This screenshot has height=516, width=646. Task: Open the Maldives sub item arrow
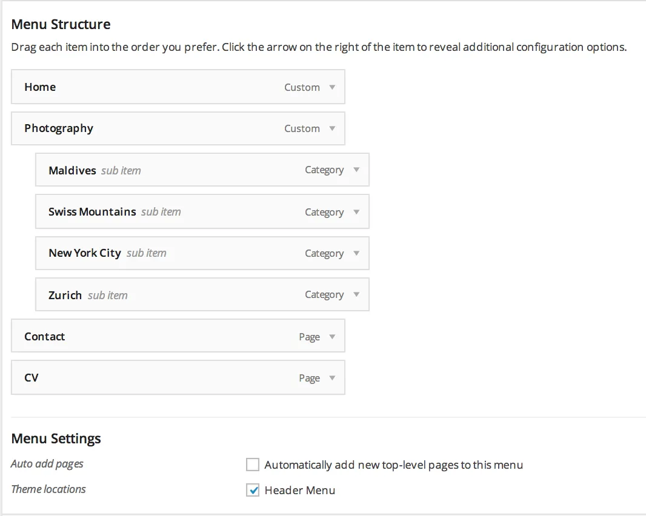(x=356, y=170)
